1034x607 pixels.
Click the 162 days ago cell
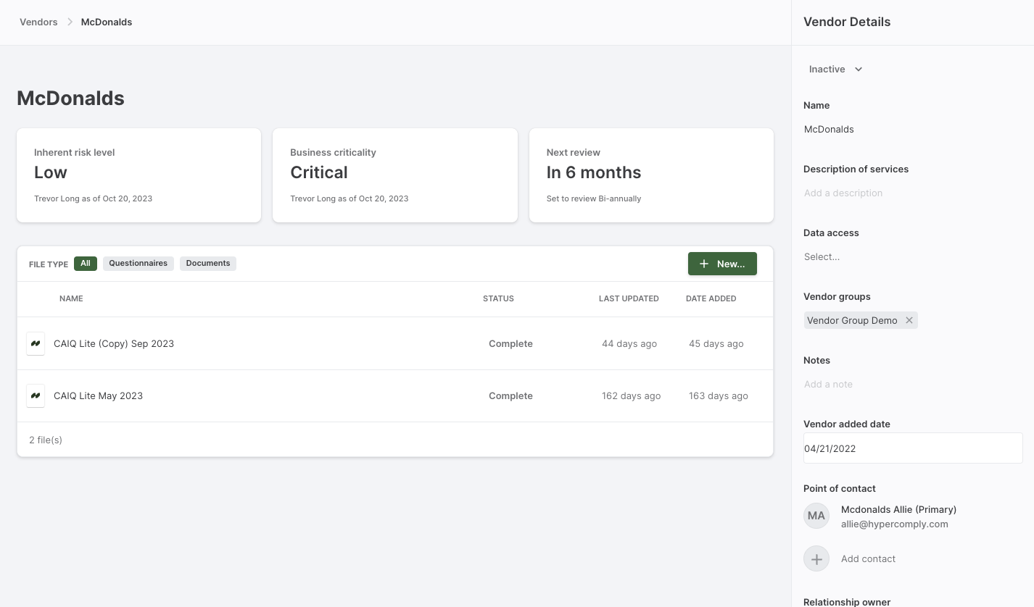point(631,395)
